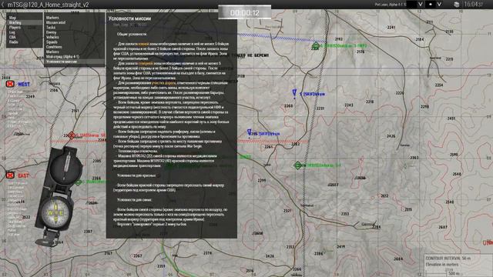Screen dimensions: 493x277
Task: Open the Enemy briefing section
Action: 52,32
